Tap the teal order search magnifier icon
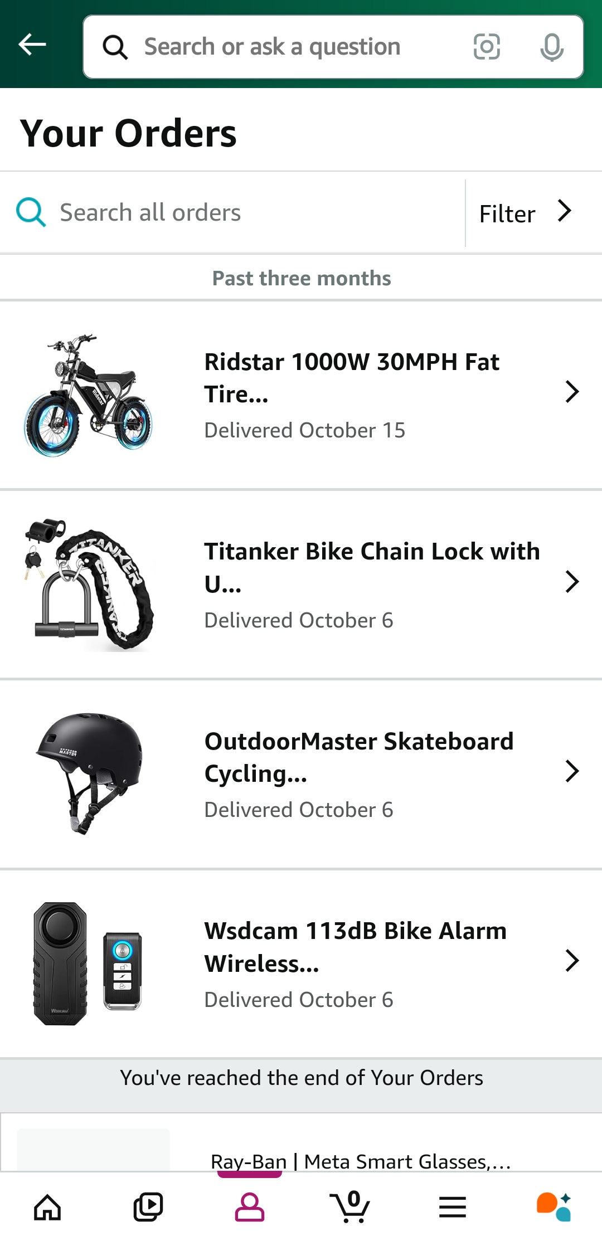 [31, 213]
